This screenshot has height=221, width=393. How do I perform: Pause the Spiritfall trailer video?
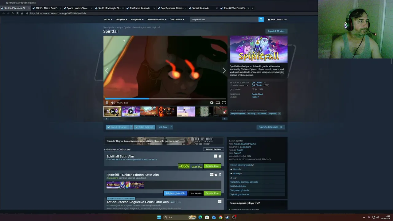tap(107, 103)
